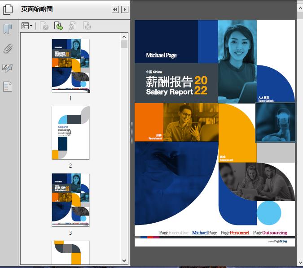The height and width of the screenshot is (268, 303).
Task: Open the Attachments paperclip panel
Action: coord(8,48)
